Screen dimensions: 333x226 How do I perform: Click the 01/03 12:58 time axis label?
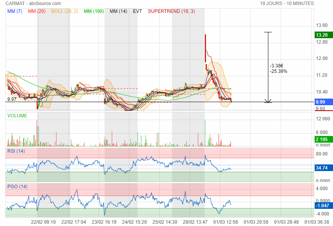[226, 222]
